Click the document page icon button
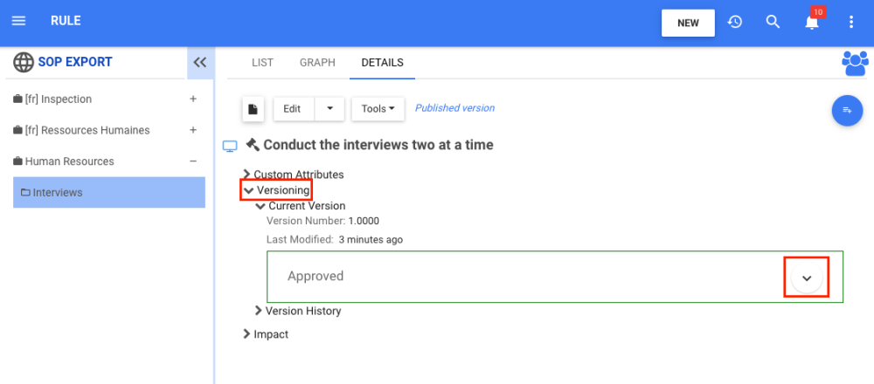Image resolution: width=874 pixels, height=384 pixels. click(x=253, y=109)
